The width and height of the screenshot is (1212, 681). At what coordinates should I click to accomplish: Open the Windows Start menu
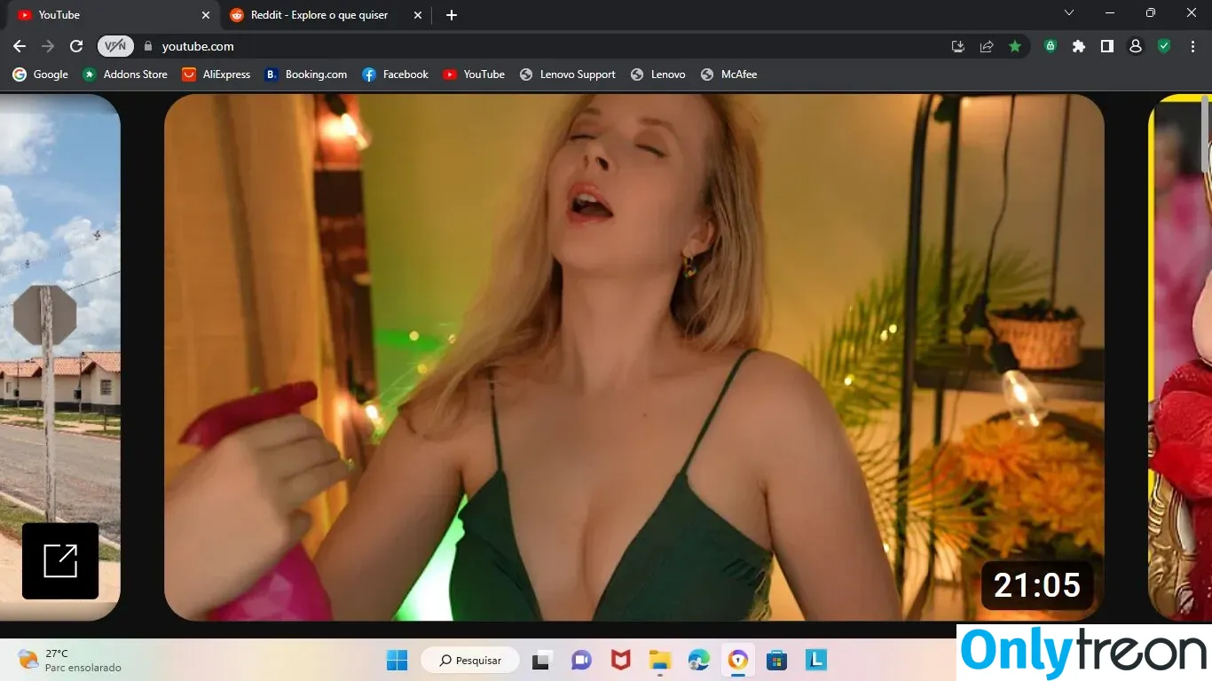pyautogui.click(x=397, y=660)
